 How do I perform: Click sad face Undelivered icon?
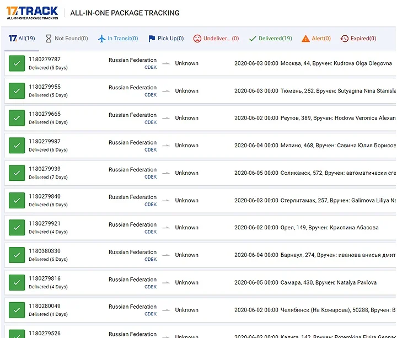click(x=197, y=39)
